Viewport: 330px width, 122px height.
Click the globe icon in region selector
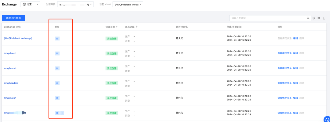(x=24, y=4)
